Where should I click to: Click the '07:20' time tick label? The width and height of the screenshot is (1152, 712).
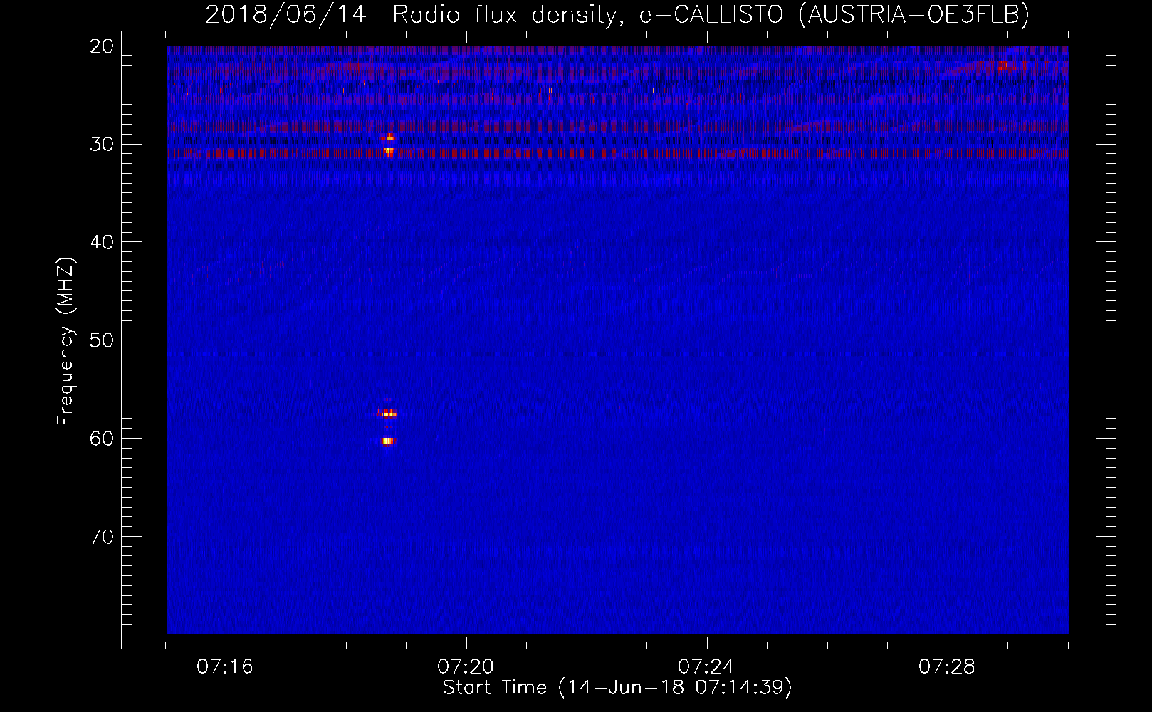click(x=466, y=667)
